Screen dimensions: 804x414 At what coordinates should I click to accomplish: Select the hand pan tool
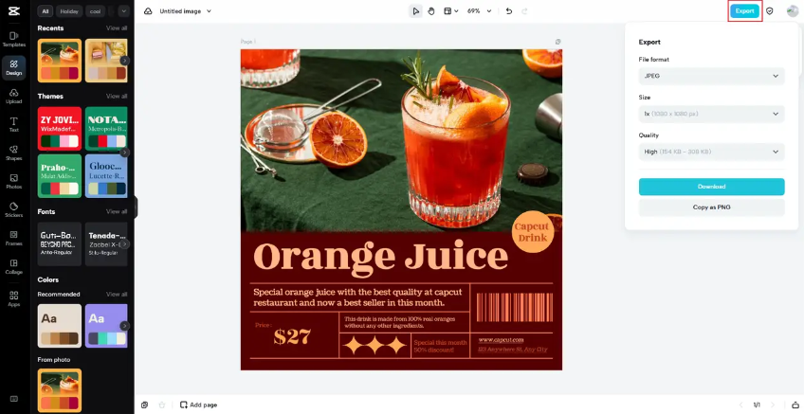(431, 11)
